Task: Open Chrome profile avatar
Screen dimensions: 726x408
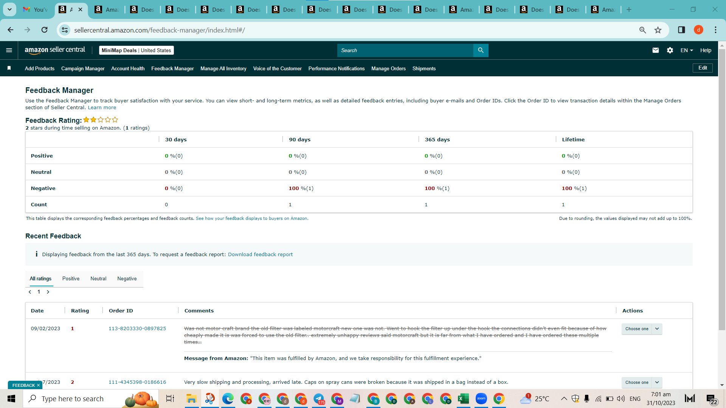Action: [x=698, y=30]
